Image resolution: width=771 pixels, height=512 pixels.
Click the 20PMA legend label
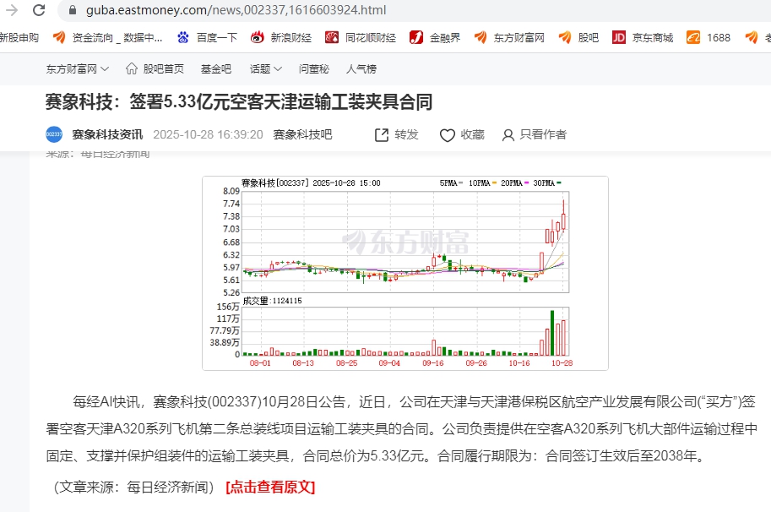pyautogui.click(x=512, y=183)
